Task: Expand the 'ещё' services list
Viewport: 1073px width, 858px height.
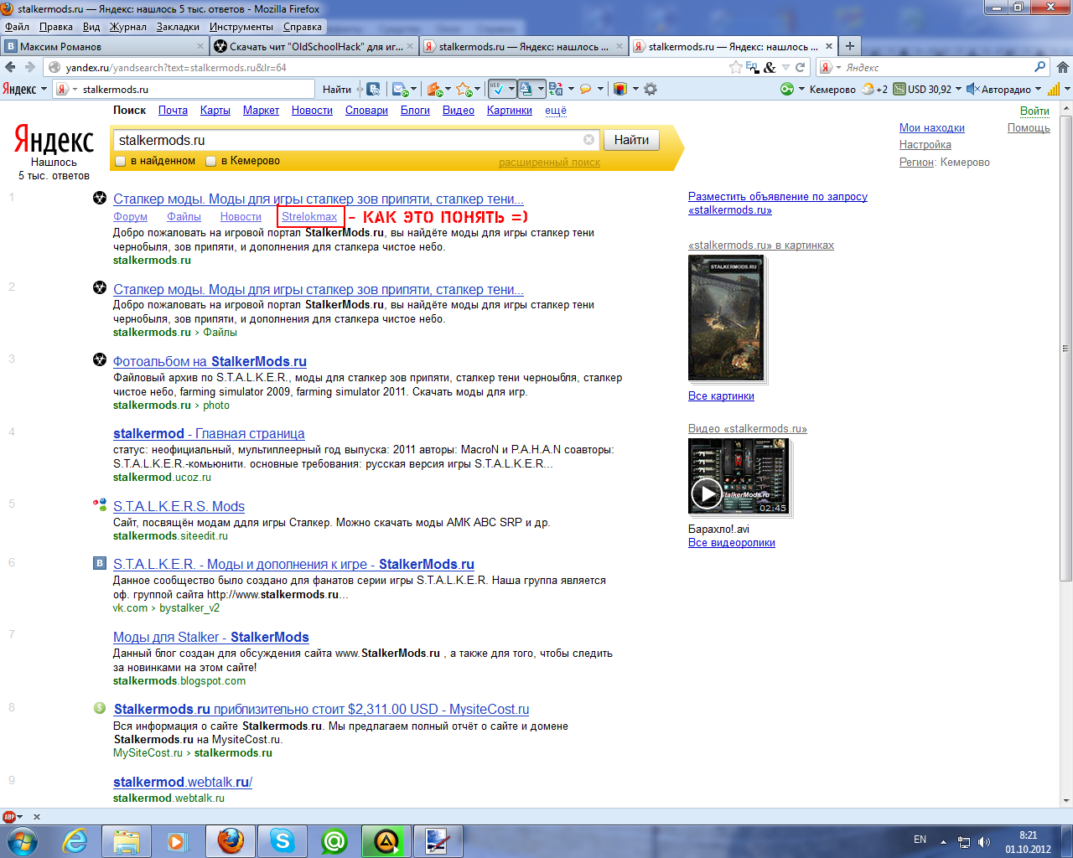Action: [556, 110]
